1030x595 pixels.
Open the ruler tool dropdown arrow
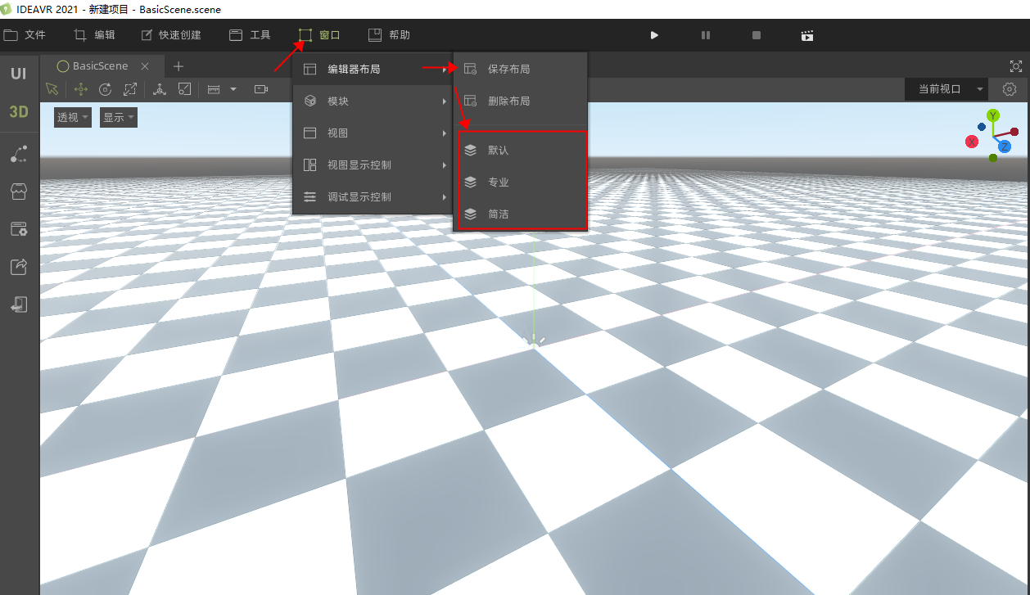point(233,89)
